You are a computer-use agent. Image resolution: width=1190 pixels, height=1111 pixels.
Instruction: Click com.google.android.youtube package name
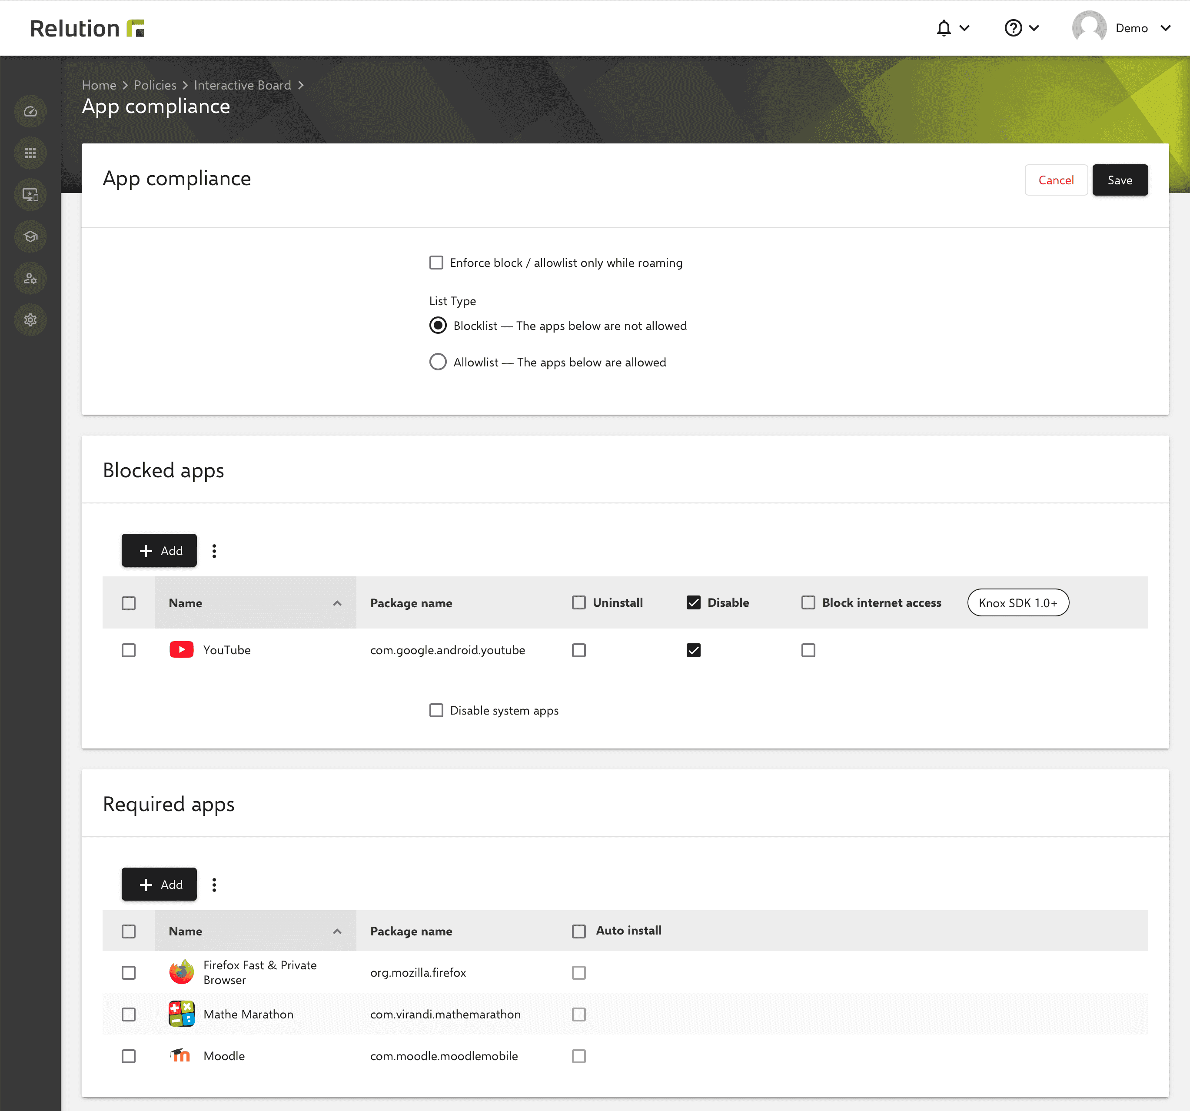[448, 650]
